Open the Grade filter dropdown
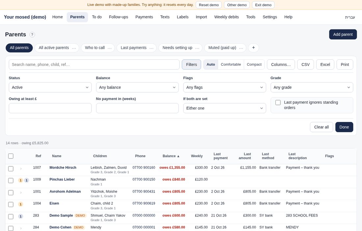 coord(312,87)
